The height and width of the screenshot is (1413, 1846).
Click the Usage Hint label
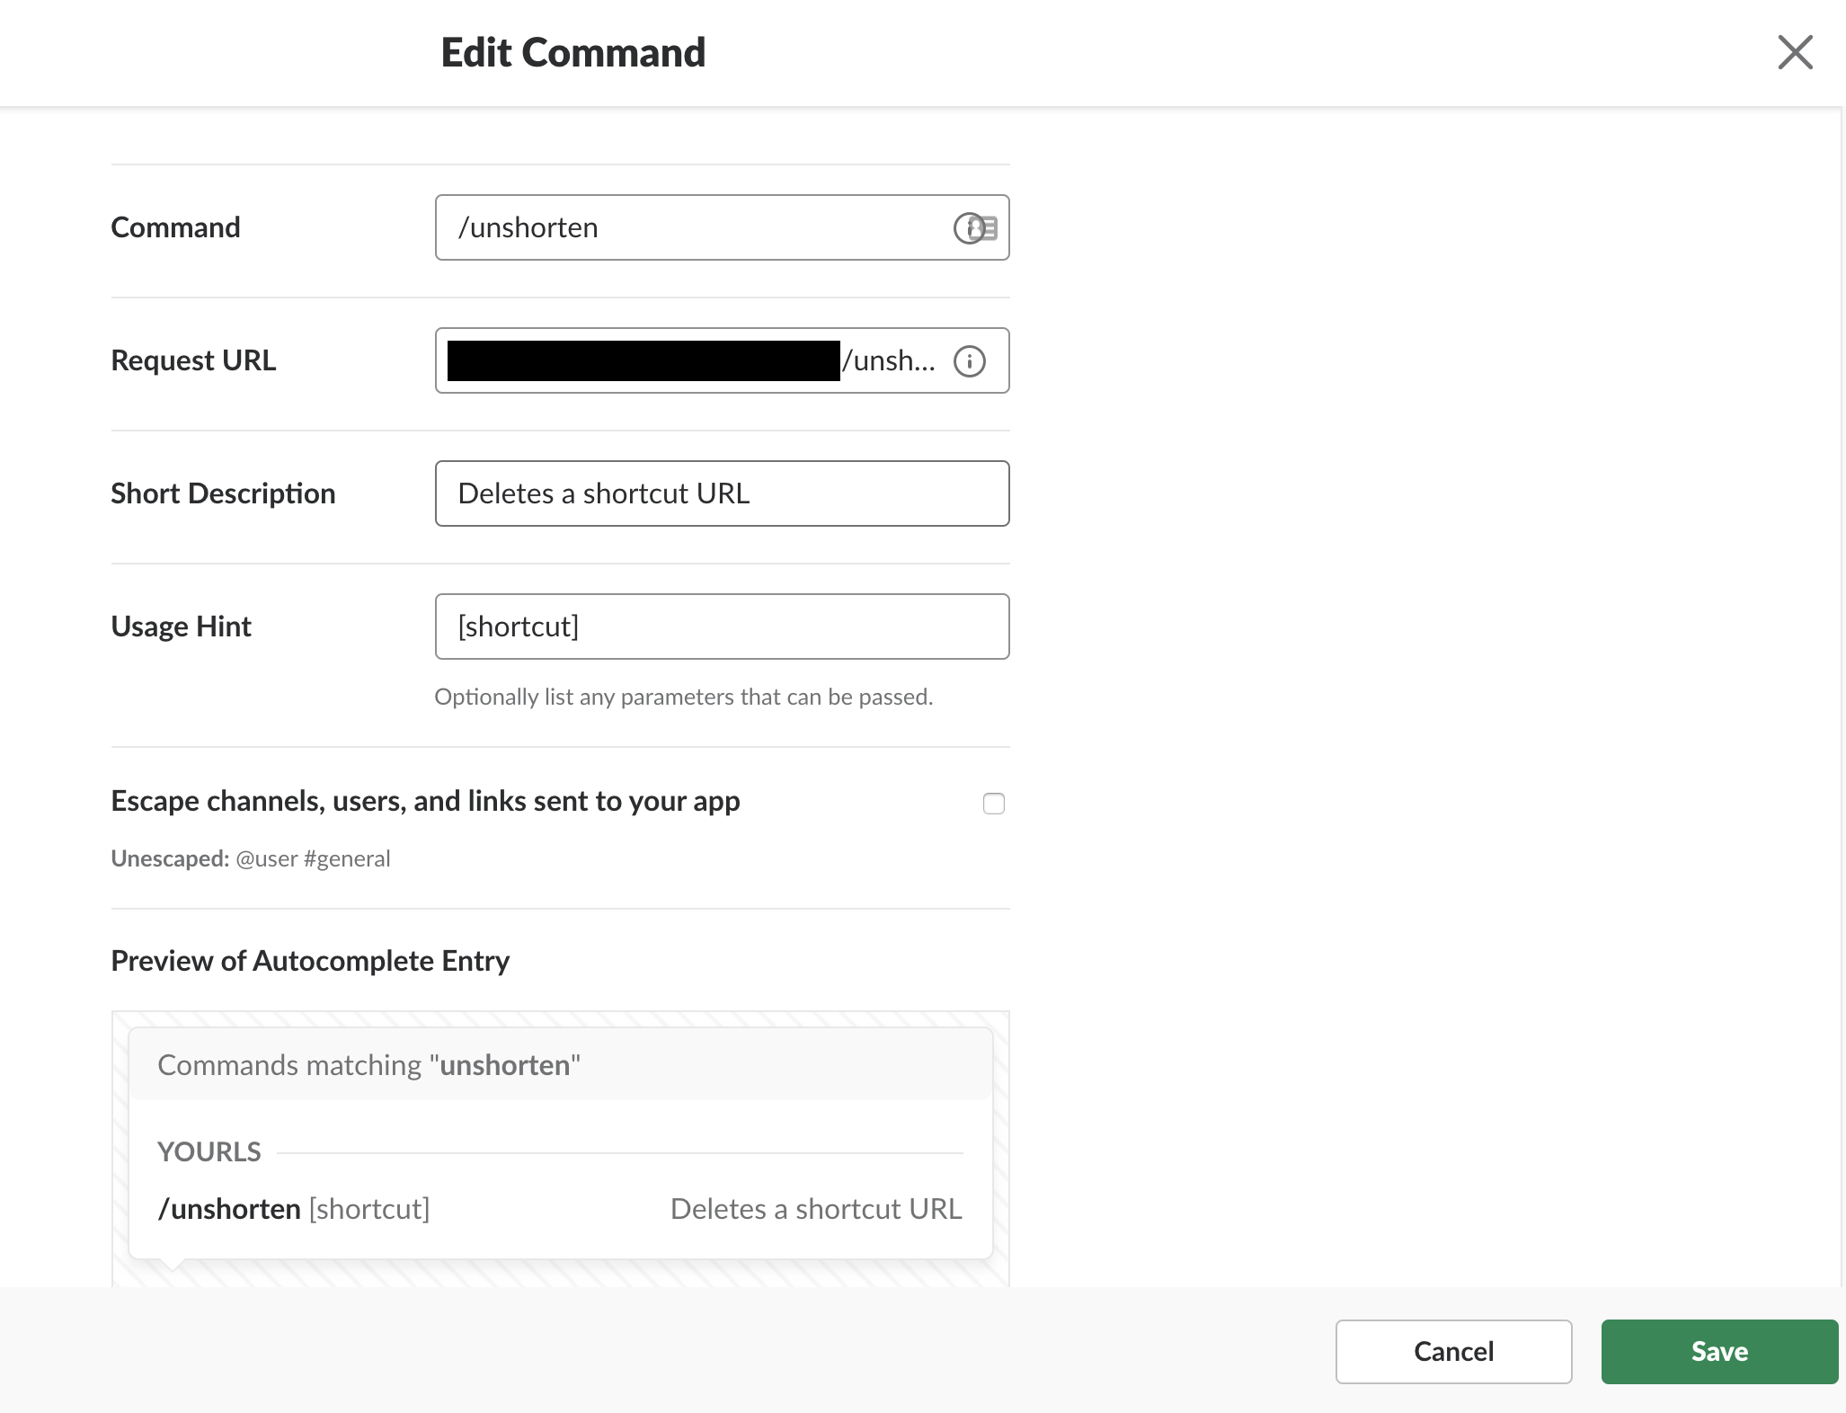[x=181, y=627]
